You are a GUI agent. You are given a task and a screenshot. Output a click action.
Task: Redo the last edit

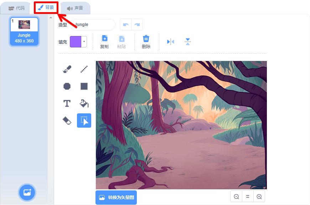pos(137,25)
